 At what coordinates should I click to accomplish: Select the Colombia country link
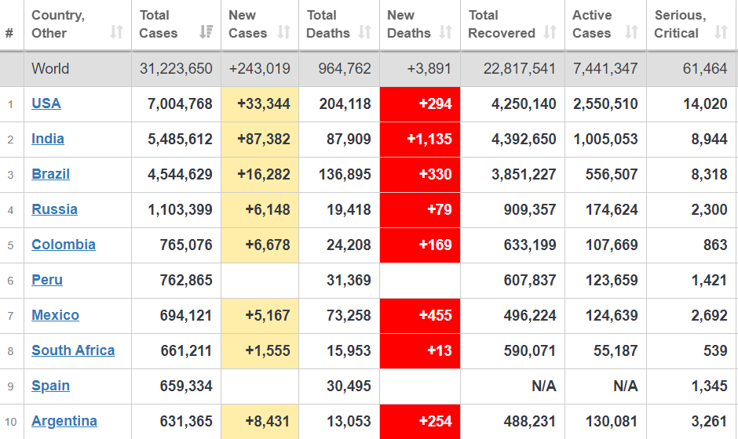click(64, 245)
